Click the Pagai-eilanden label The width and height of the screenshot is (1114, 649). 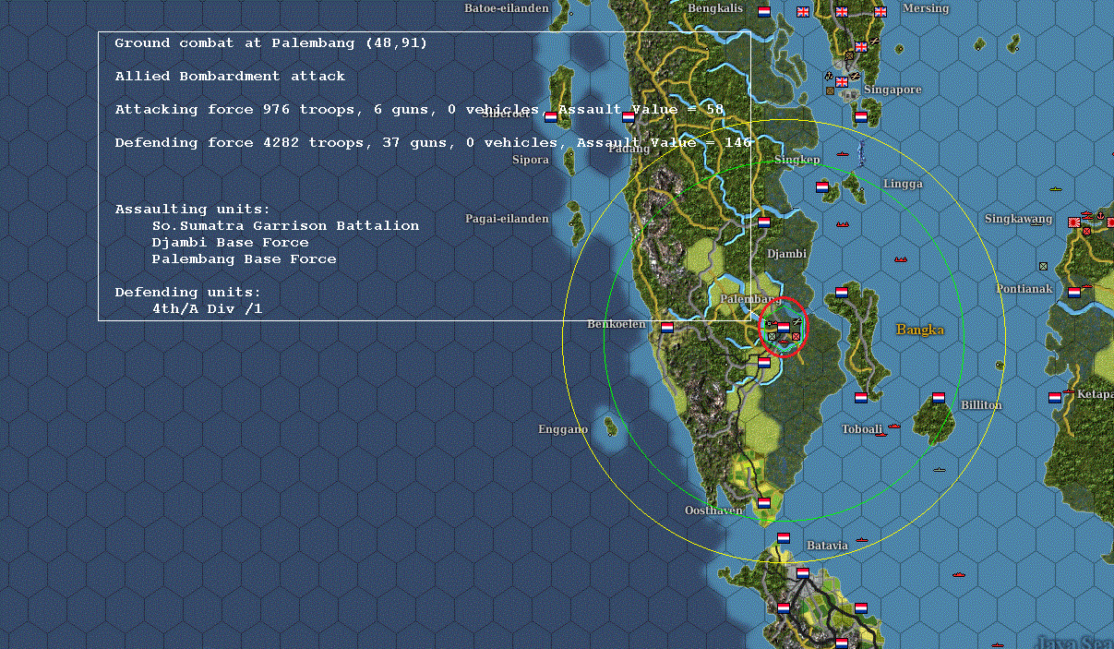point(508,219)
